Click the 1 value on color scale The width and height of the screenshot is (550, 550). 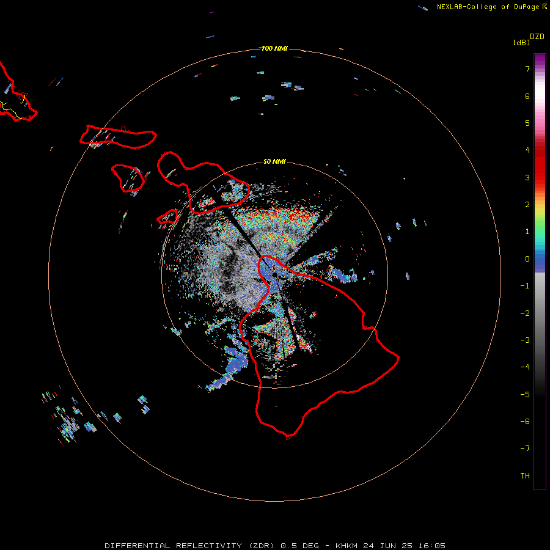(x=527, y=232)
